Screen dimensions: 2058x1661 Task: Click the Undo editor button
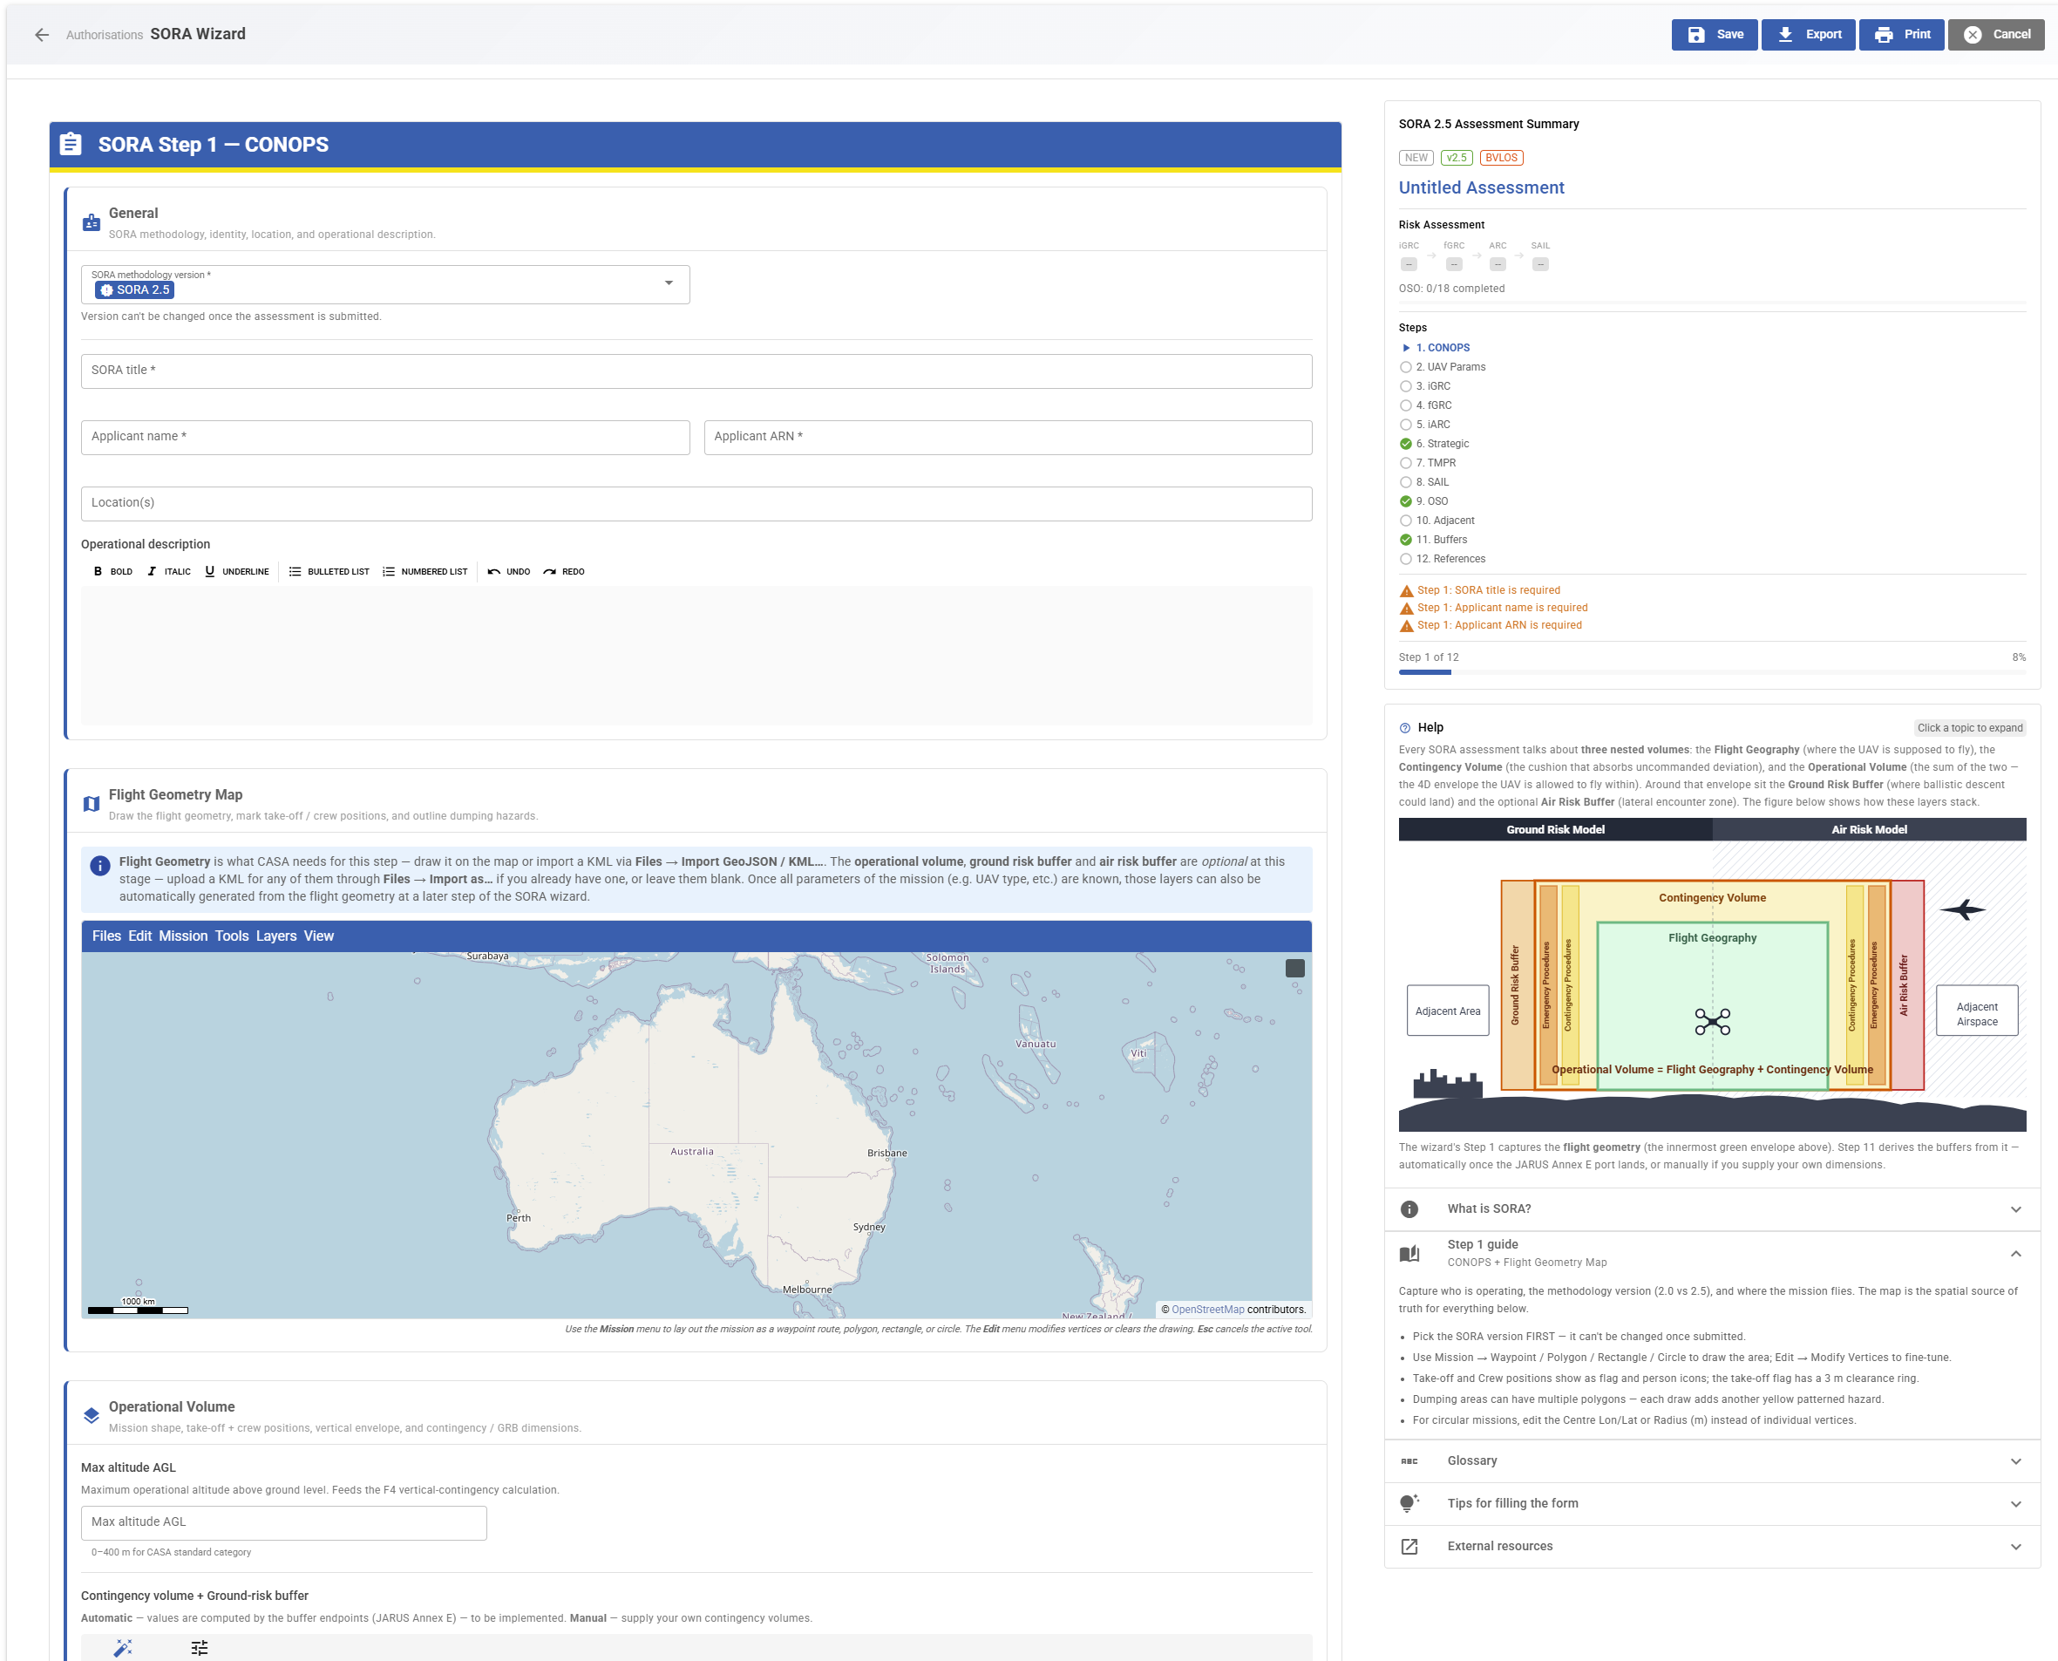(x=509, y=571)
